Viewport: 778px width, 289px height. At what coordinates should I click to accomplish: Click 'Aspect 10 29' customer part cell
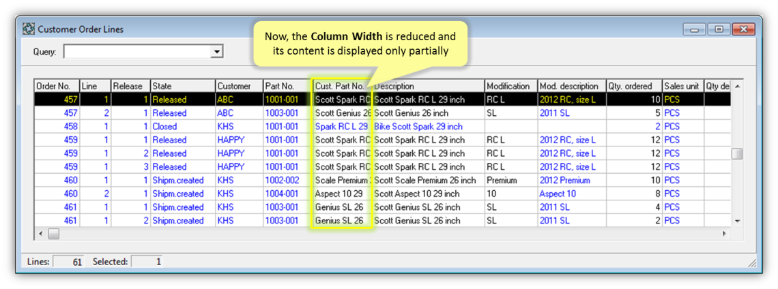(x=343, y=194)
